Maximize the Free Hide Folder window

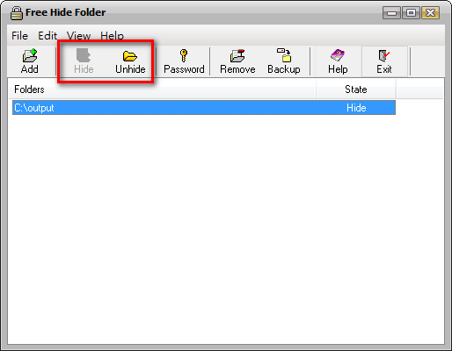(x=411, y=12)
